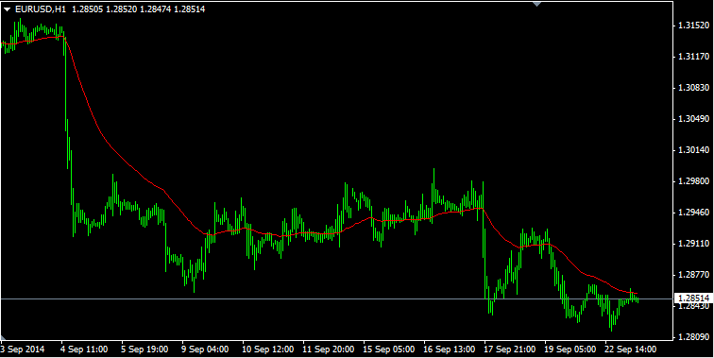Click the 1.31170 price scale label
The height and width of the screenshot is (358, 714).
coord(693,57)
